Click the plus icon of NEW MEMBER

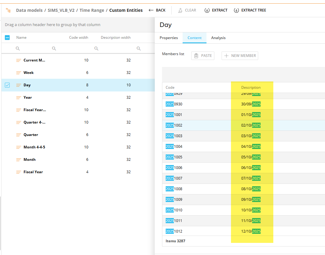(x=226, y=56)
